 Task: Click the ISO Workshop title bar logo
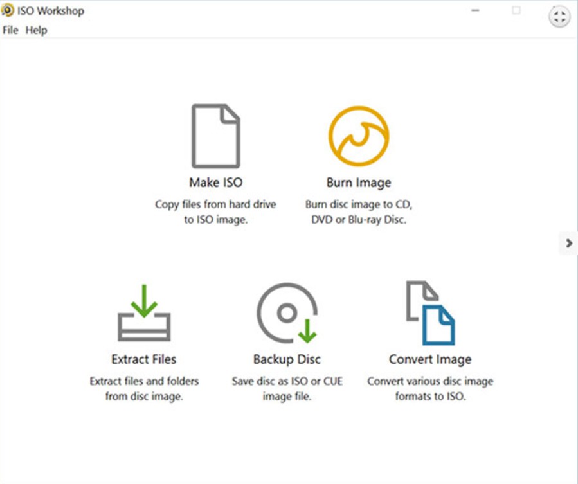pyautogui.click(x=8, y=11)
